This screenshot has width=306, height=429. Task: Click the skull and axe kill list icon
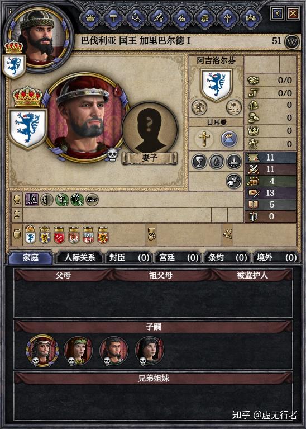click(234, 181)
